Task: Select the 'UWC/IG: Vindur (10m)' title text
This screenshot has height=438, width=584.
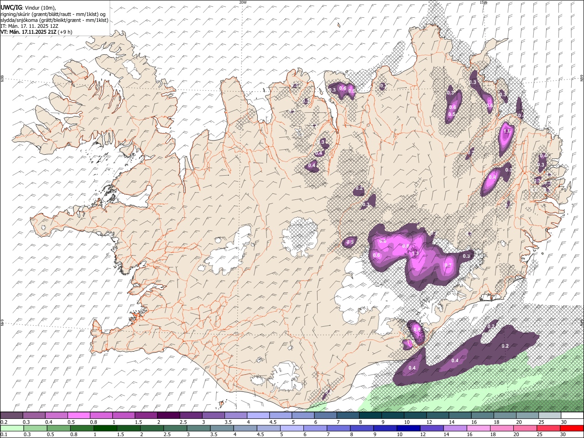Action: pos(29,7)
